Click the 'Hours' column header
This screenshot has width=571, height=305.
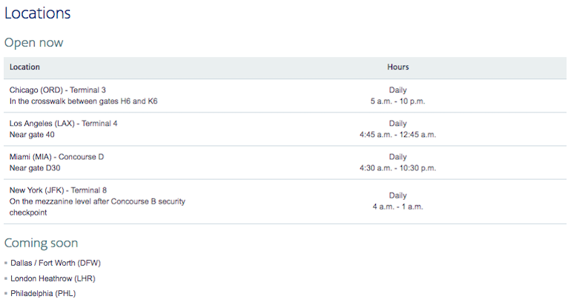coord(398,67)
